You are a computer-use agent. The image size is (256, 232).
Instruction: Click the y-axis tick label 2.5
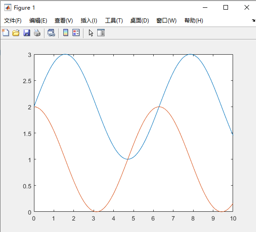pyautogui.click(x=27, y=81)
